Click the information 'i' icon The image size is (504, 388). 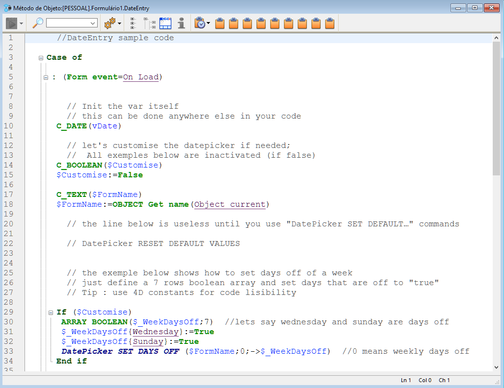coord(181,23)
